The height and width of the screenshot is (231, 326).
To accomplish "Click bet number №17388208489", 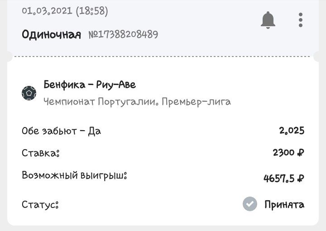I will pos(122,34).
